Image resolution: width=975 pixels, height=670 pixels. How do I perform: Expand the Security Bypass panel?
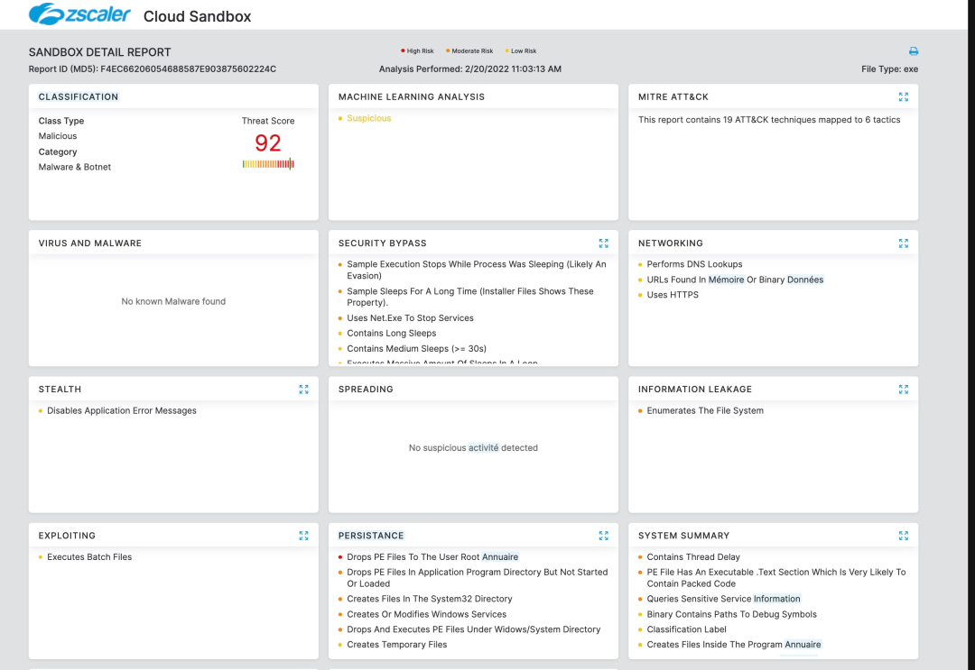pyautogui.click(x=603, y=243)
